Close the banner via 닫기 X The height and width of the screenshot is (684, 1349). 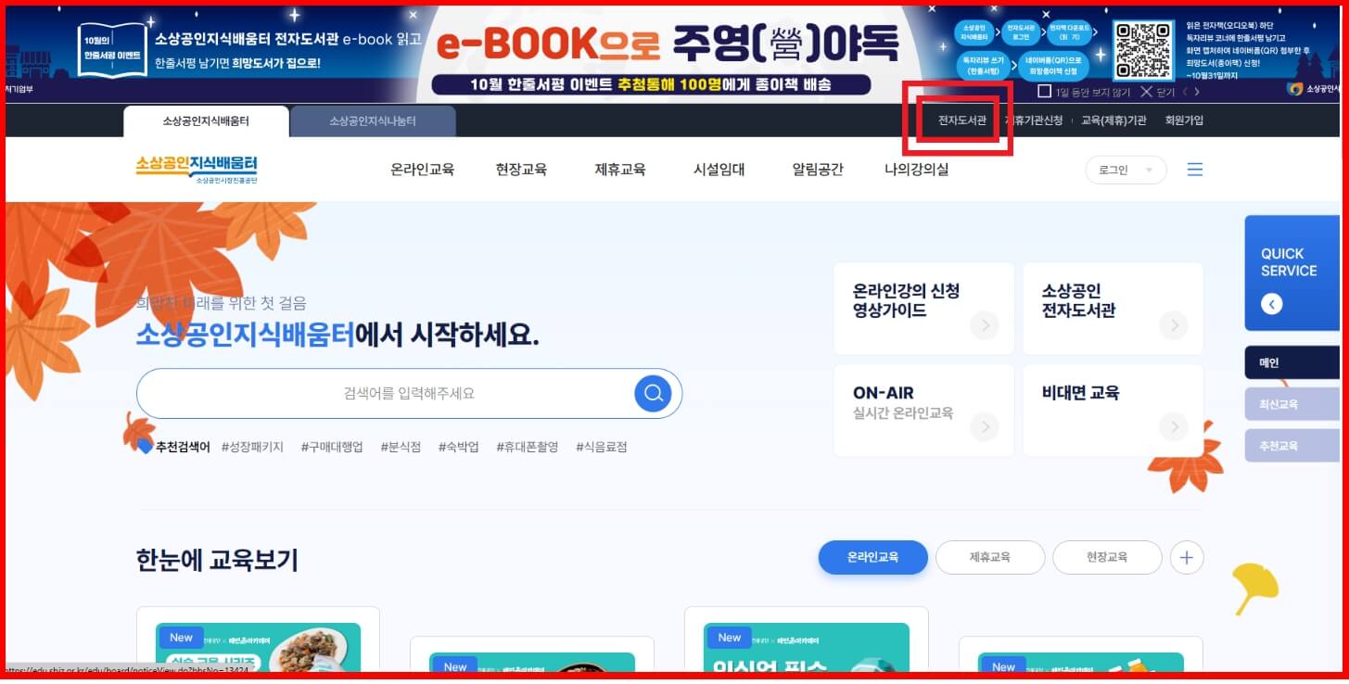(x=1157, y=92)
